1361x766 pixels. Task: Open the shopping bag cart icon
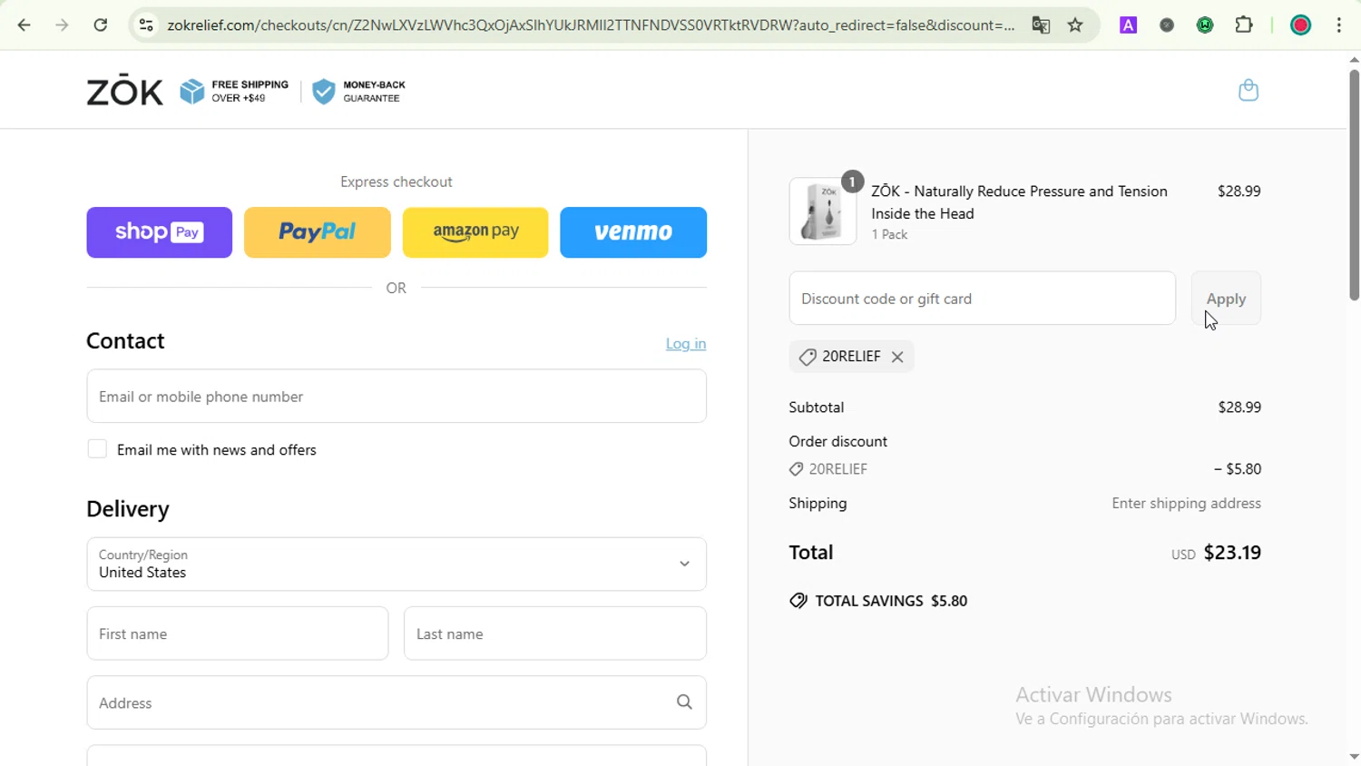(x=1248, y=90)
